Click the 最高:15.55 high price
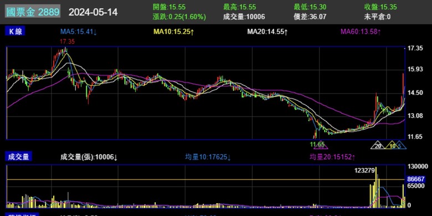432x216 pixels. [239, 7]
